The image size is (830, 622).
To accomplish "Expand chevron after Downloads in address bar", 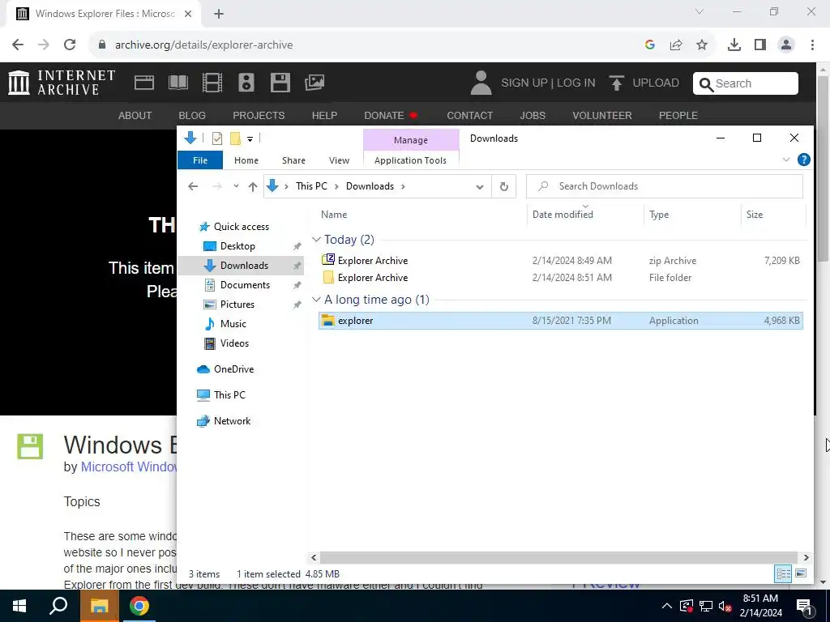I will tap(404, 186).
